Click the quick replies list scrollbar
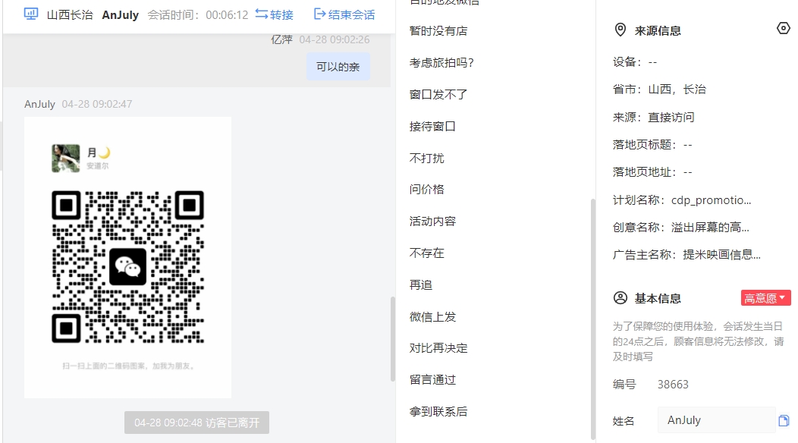The height and width of the screenshot is (443, 798). point(592,319)
